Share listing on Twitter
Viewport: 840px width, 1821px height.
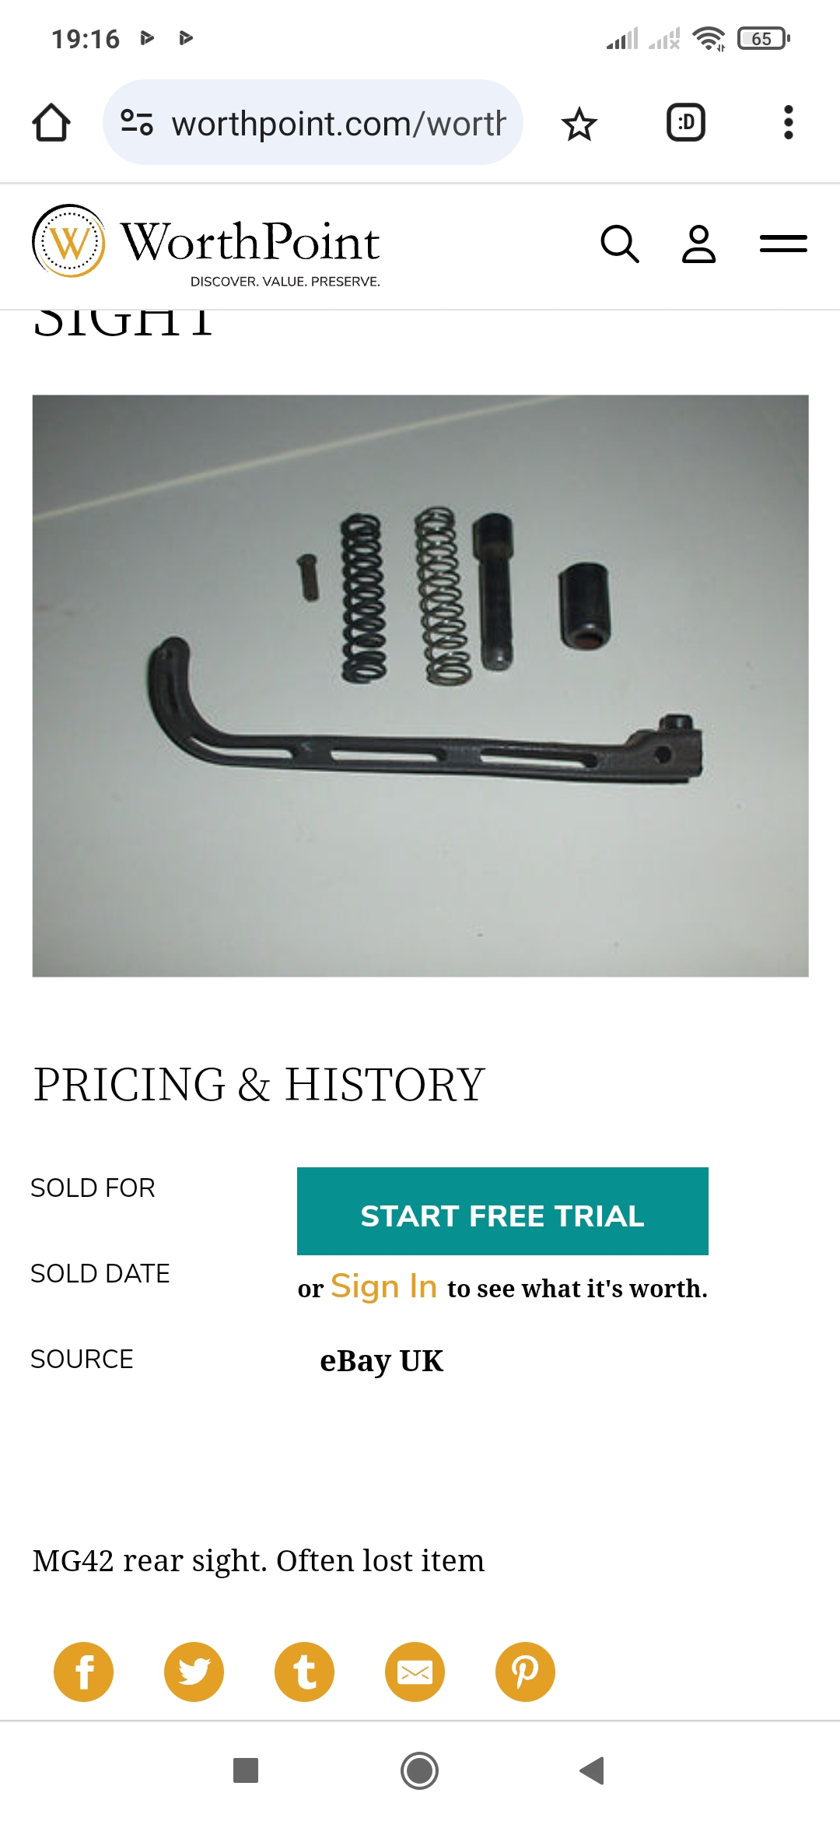click(194, 1672)
